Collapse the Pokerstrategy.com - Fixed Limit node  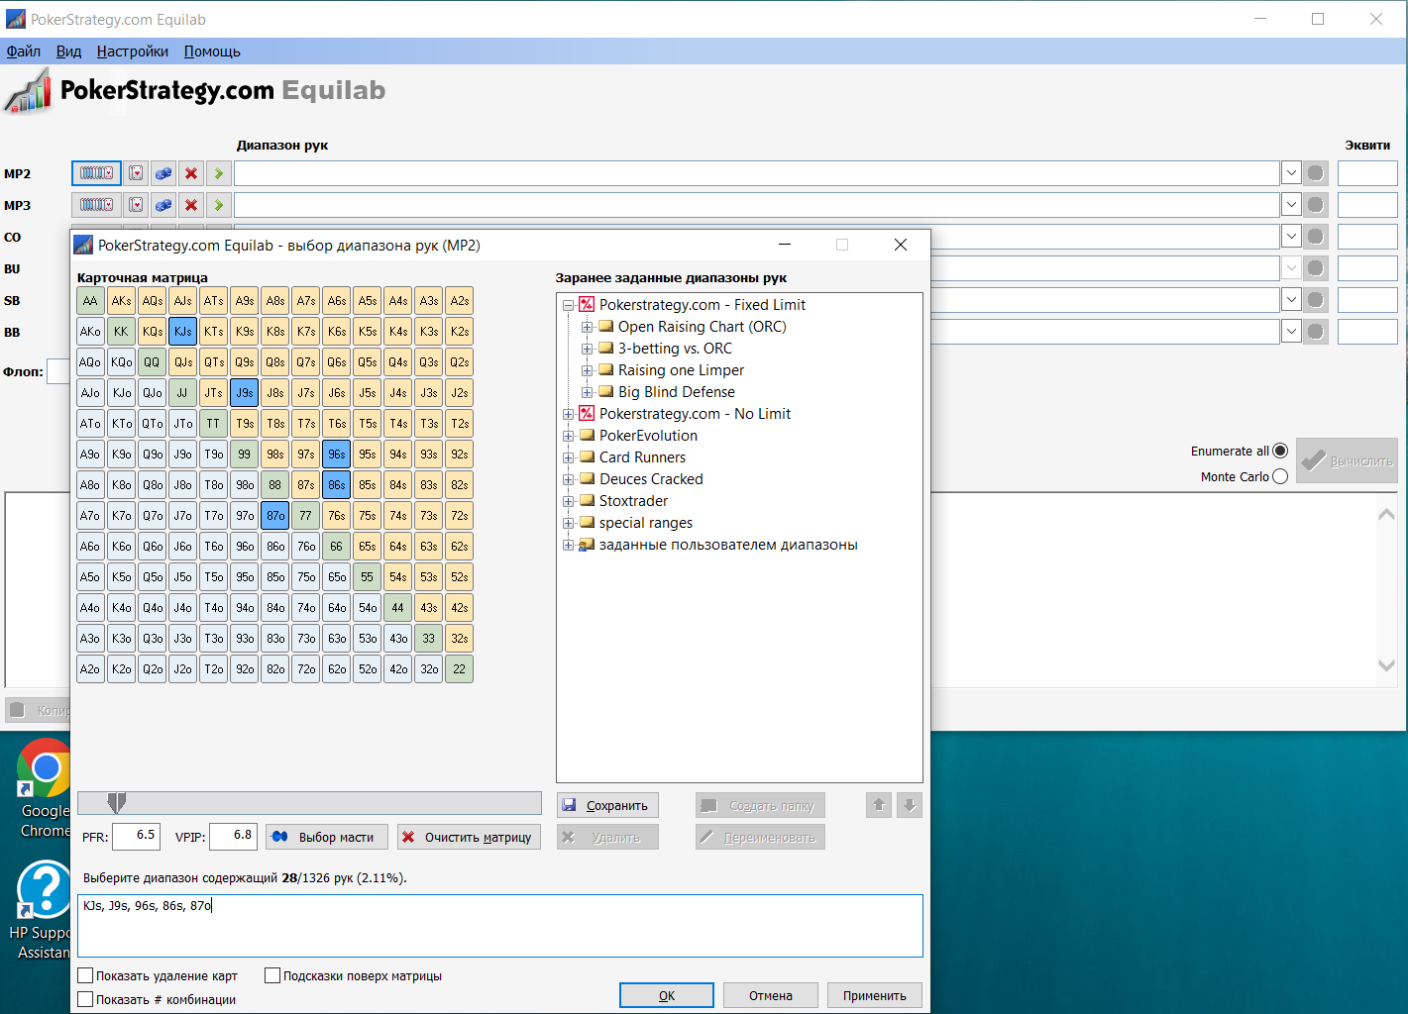click(569, 305)
